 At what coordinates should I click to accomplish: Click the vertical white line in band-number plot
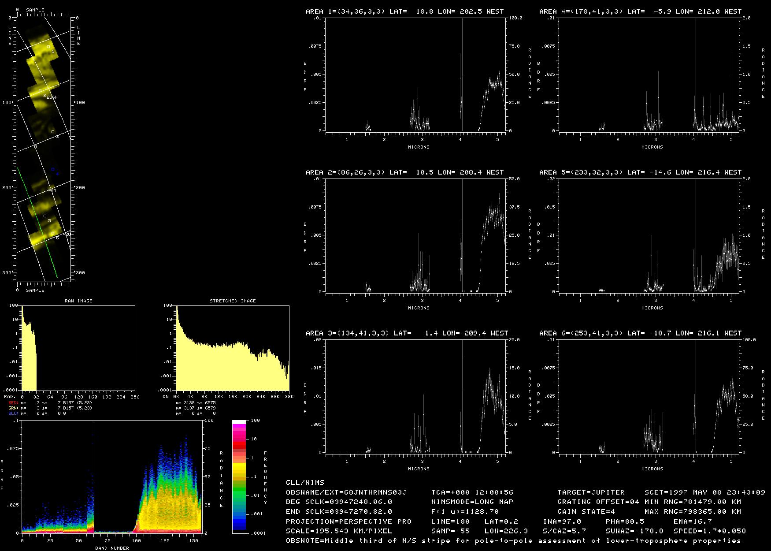click(x=94, y=476)
